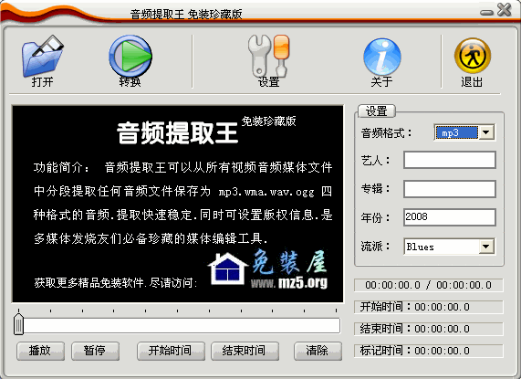Set the 结束时间 button
The width and height of the screenshot is (521, 379).
tap(245, 351)
